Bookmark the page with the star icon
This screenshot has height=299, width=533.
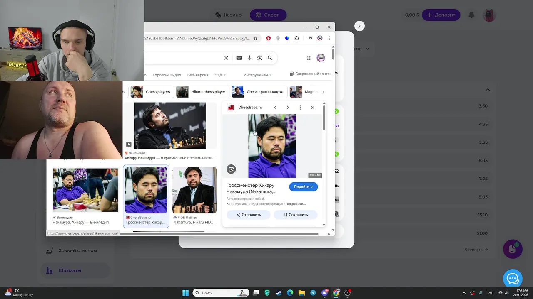(255, 38)
